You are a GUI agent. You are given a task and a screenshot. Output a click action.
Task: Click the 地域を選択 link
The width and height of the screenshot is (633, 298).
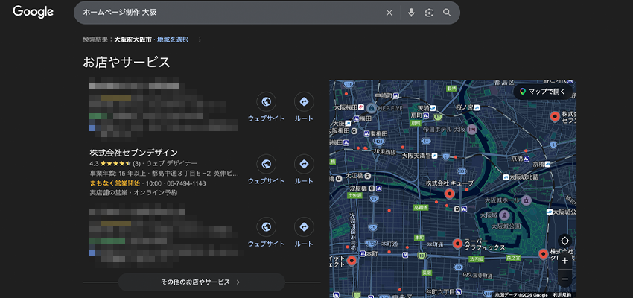pos(173,39)
